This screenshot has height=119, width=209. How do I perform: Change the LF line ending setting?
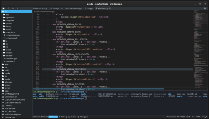[203, 117]
